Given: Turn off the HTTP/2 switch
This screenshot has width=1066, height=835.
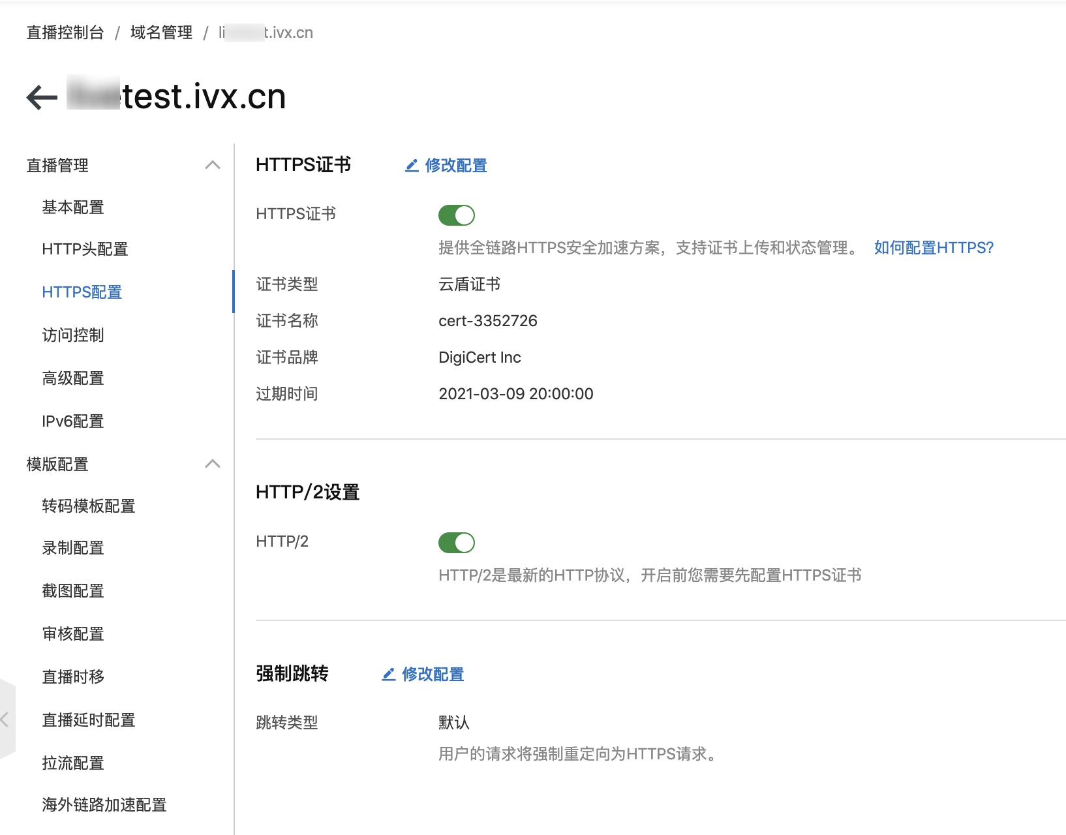Looking at the screenshot, I should [457, 542].
